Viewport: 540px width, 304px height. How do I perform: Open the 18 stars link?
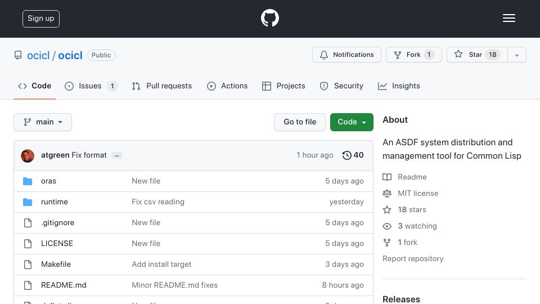pyautogui.click(x=412, y=209)
